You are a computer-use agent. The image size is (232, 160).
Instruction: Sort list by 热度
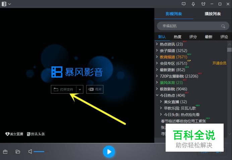(178, 37)
